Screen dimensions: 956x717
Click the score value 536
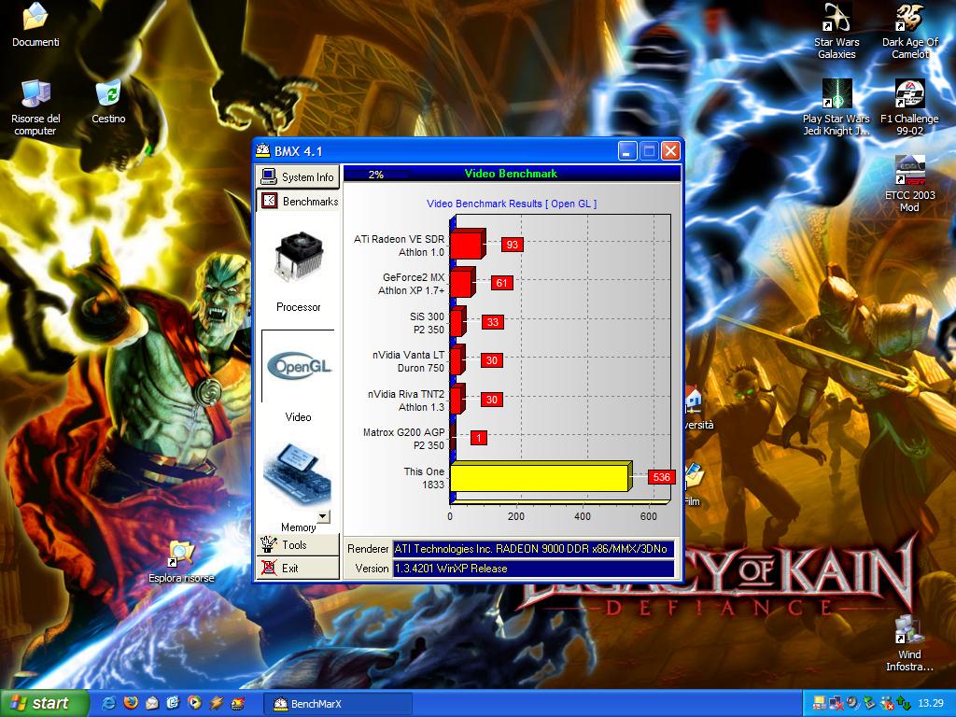pos(662,477)
